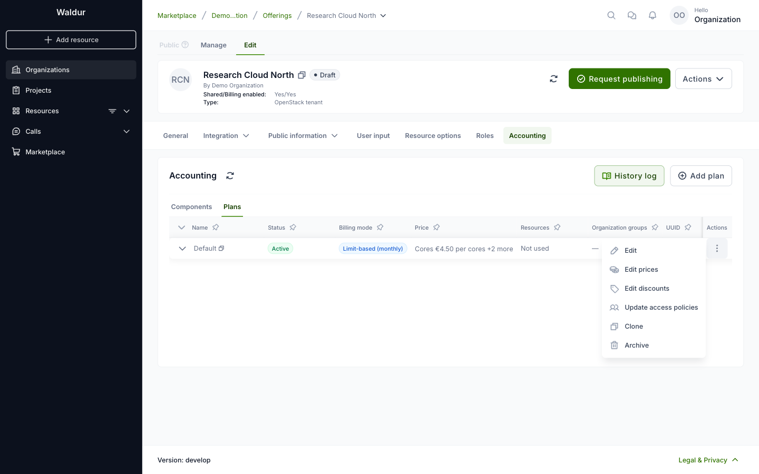
Task: Expand all rows using header chevron
Action: pyautogui.click(x=181, y=228)
